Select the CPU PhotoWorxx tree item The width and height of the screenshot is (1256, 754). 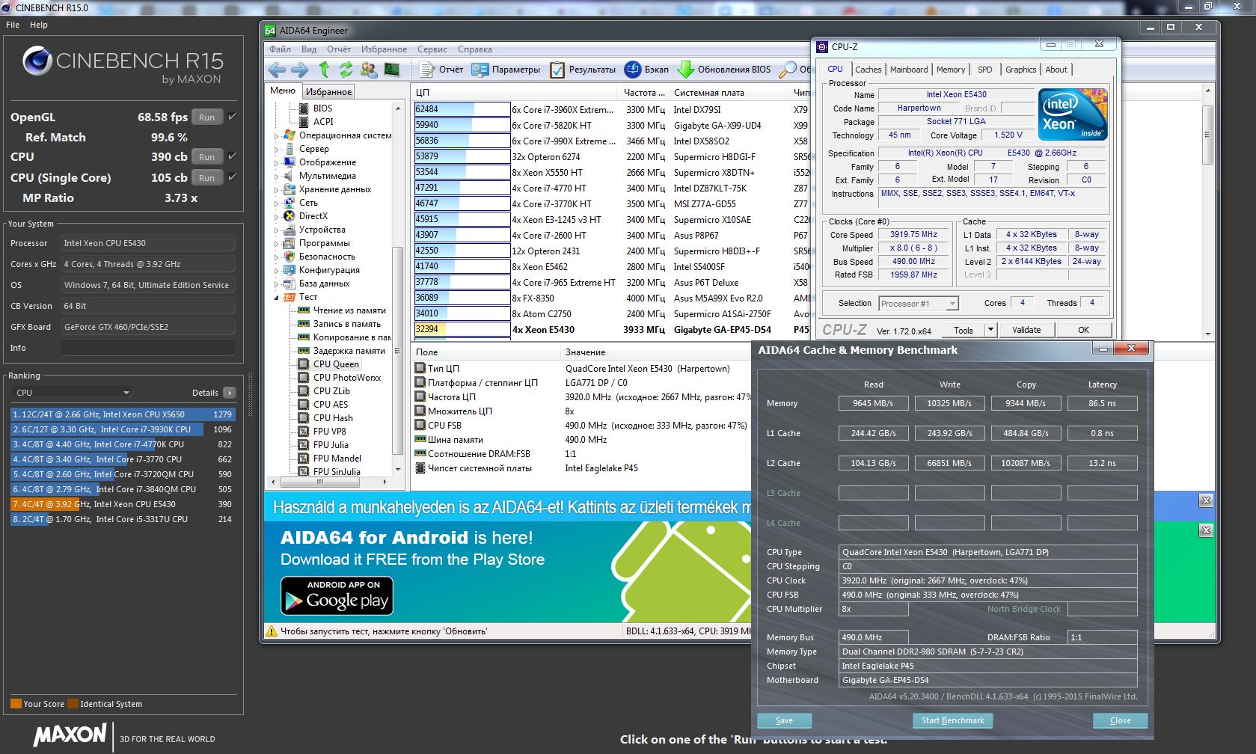tap(347, 378)
